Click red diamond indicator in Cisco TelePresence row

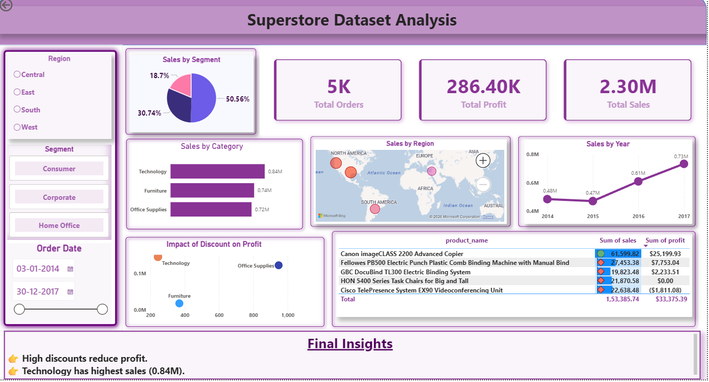[x=601, y=290]
